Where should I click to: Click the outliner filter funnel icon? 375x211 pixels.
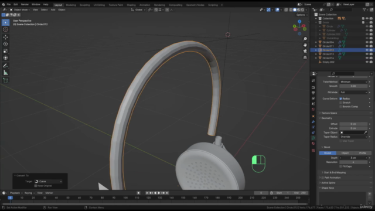364,10
